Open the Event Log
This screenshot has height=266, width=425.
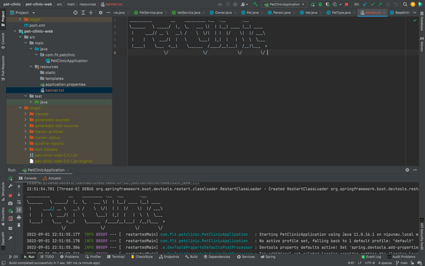(371, 257)
